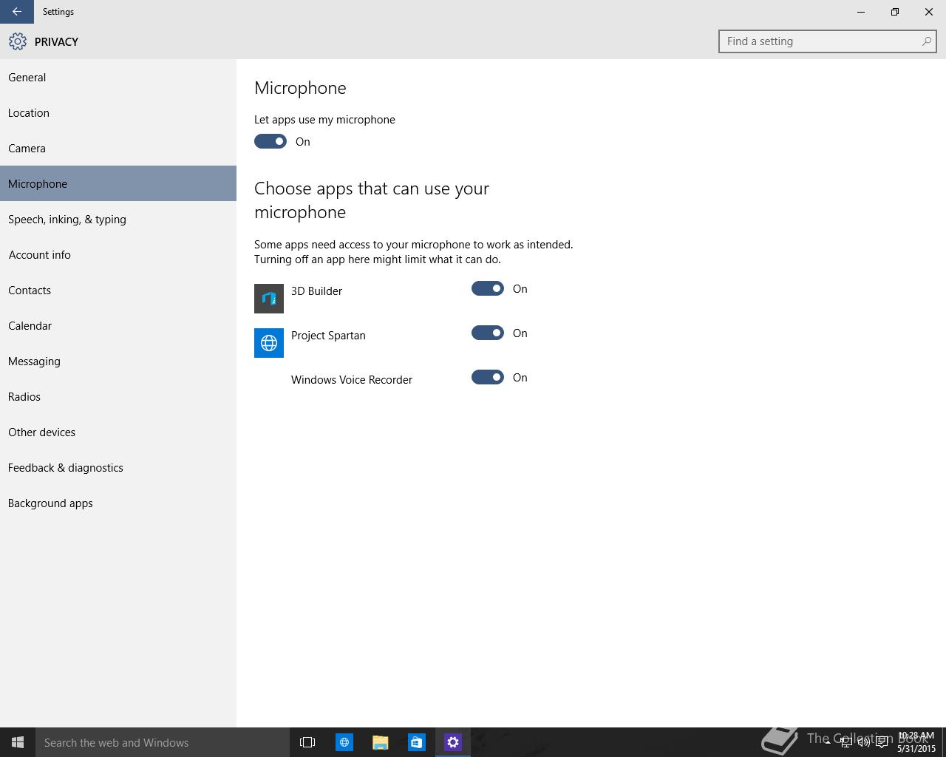Open the Store from the taskbar
Image resolution: width=946 pixels, height=757 pixels.
pyautogui.click(x=417, y=742)
